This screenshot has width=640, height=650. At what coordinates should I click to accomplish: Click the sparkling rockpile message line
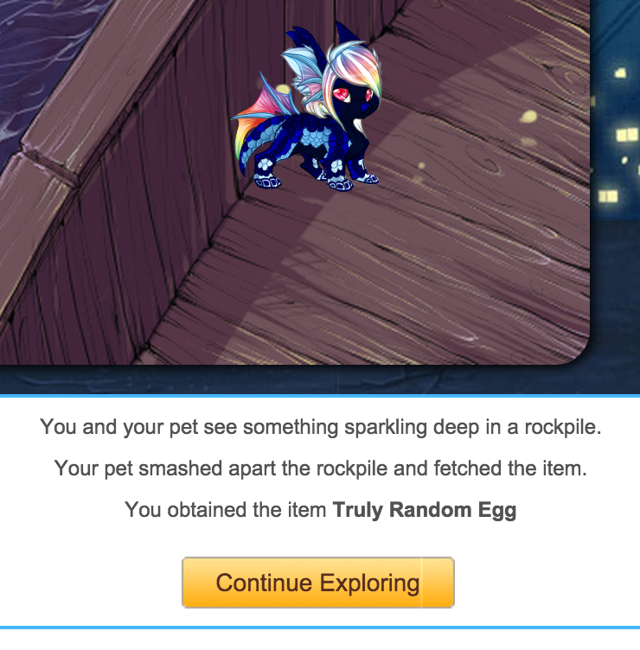[x=320, y=427]
